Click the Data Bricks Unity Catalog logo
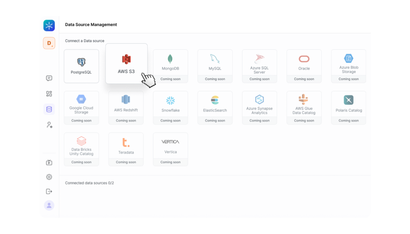 81,141
